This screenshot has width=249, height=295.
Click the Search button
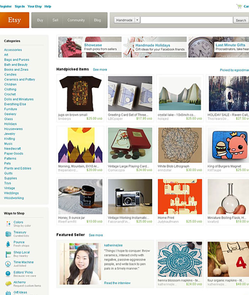(x=241, y=20)
